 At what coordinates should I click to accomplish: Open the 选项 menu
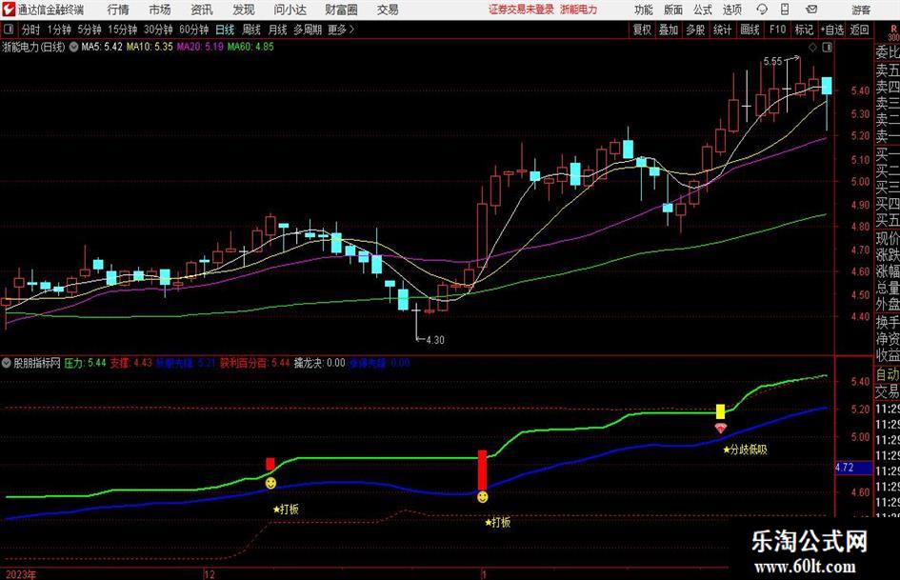click(731, 10)
